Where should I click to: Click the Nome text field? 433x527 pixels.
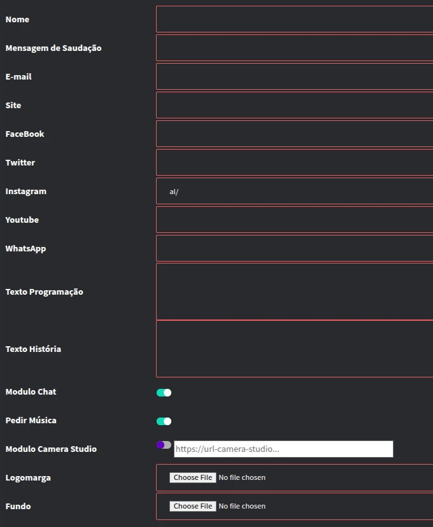[x=294, y=19]
